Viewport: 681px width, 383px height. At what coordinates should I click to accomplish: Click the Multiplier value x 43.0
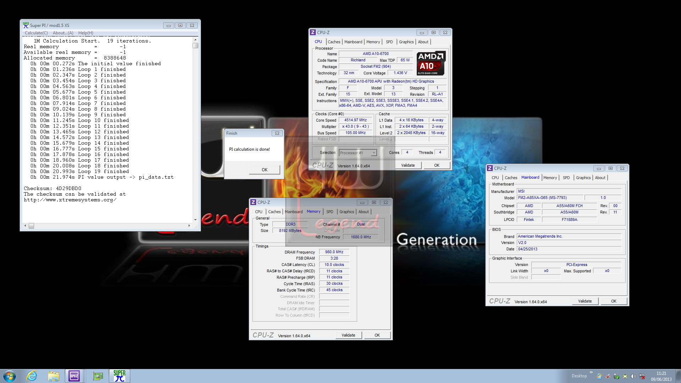coord(355,126)
